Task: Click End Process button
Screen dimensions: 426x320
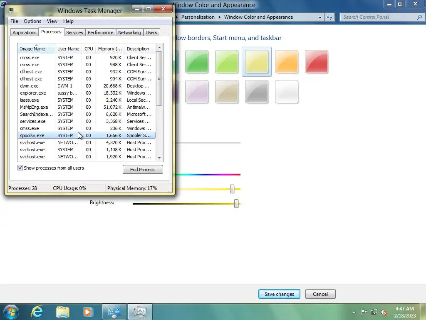Action: click(143, 170)
